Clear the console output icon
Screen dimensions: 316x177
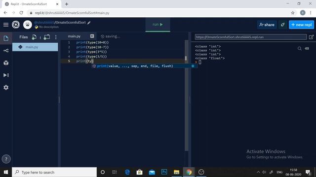pyautogui.click(x=307, y=48)
